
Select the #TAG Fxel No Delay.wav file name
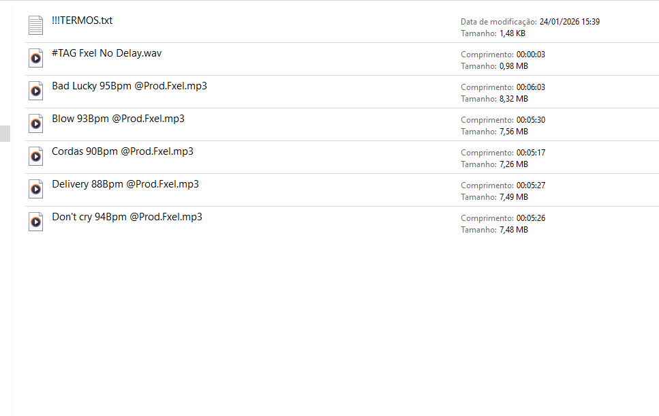(106, 53)
